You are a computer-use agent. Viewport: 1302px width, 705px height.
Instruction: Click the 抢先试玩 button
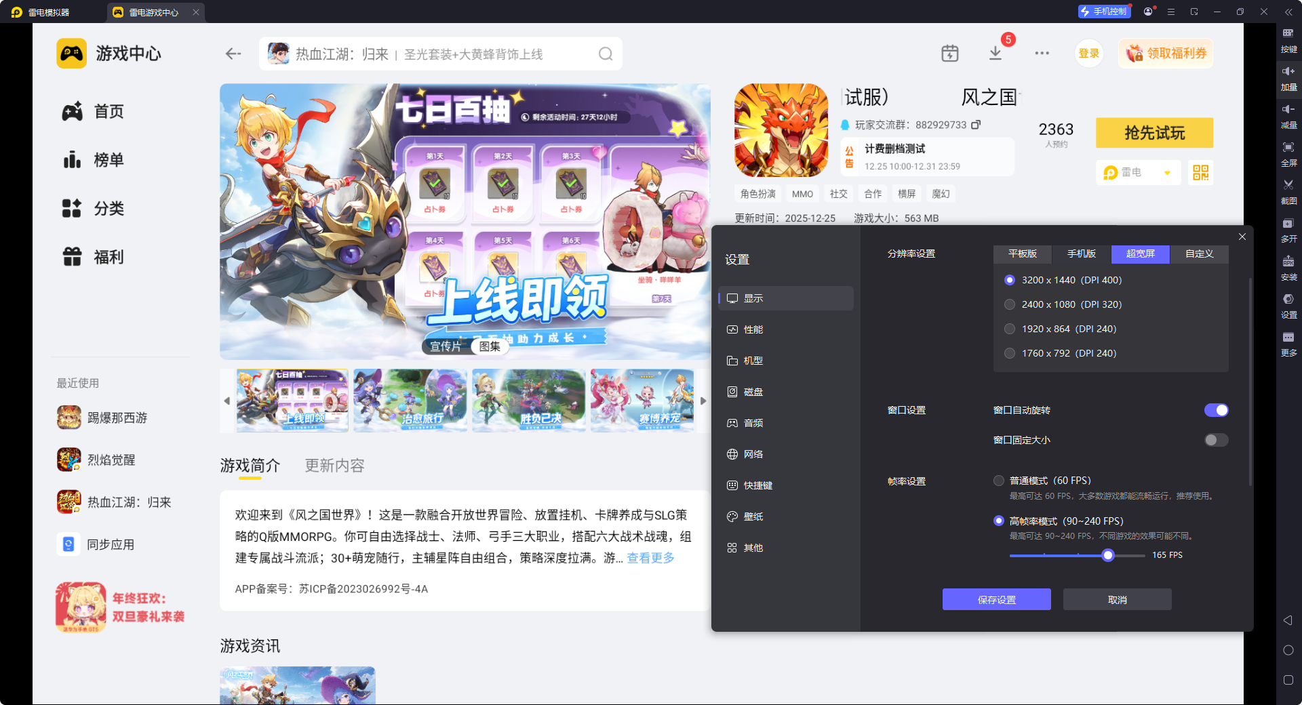1154,133
